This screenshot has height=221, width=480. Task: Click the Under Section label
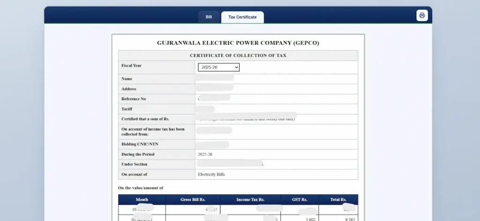click(x=135, y=164)
